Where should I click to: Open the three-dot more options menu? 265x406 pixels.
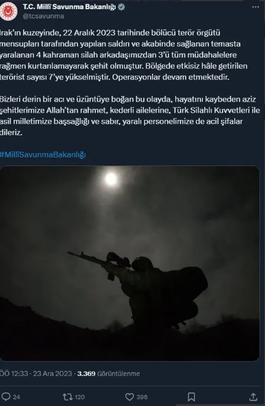[255, 7]
